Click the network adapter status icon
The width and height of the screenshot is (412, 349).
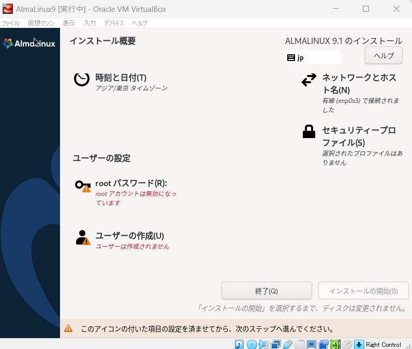coord(276,344)
